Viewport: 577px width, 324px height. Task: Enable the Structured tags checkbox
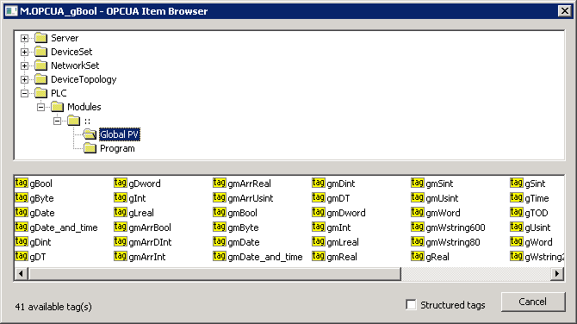point(411,305)
